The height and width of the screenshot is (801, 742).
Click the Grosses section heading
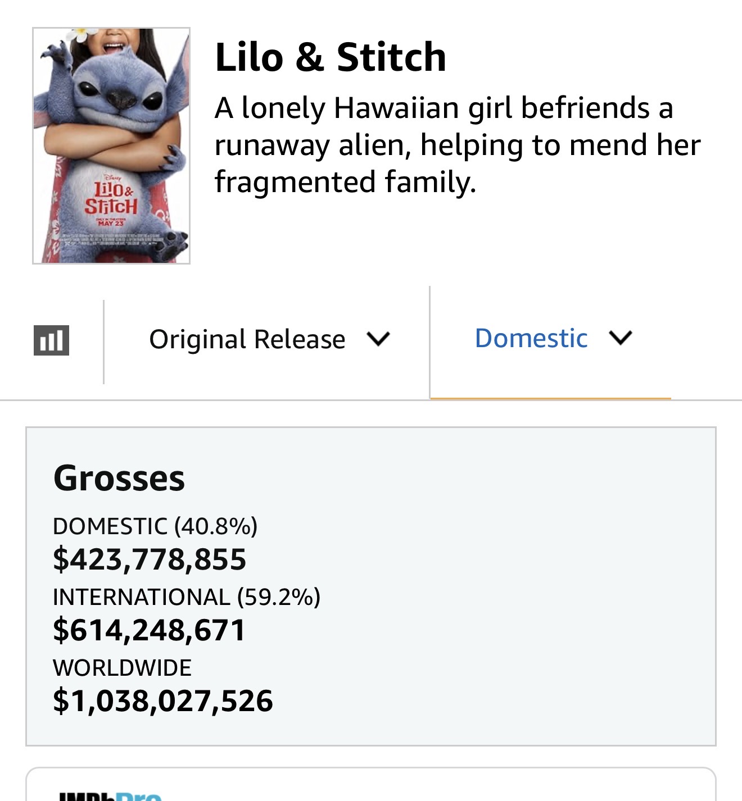coord(119,479)
